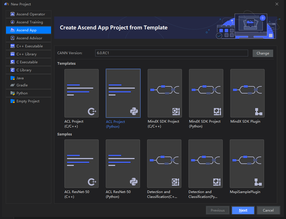Click the C++ Executable project icon
Image resolution: width=286 pixels, height=219 pixels.
click(12, 46)
